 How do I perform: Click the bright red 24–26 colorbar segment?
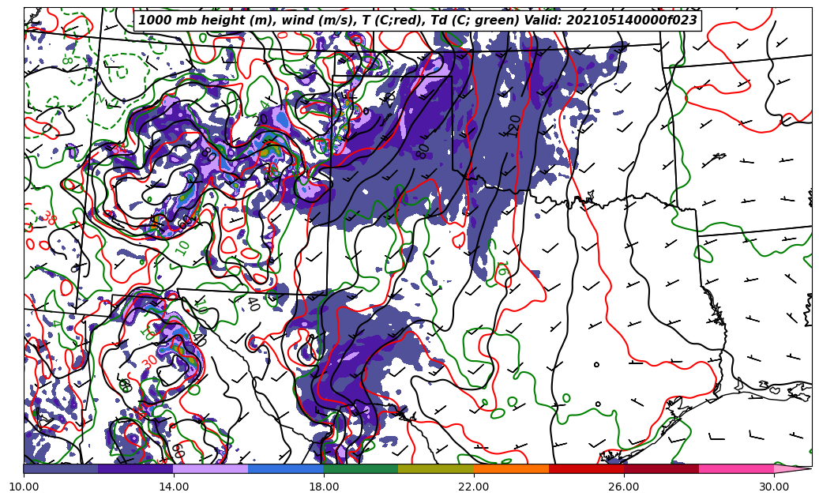coord(586,468)
